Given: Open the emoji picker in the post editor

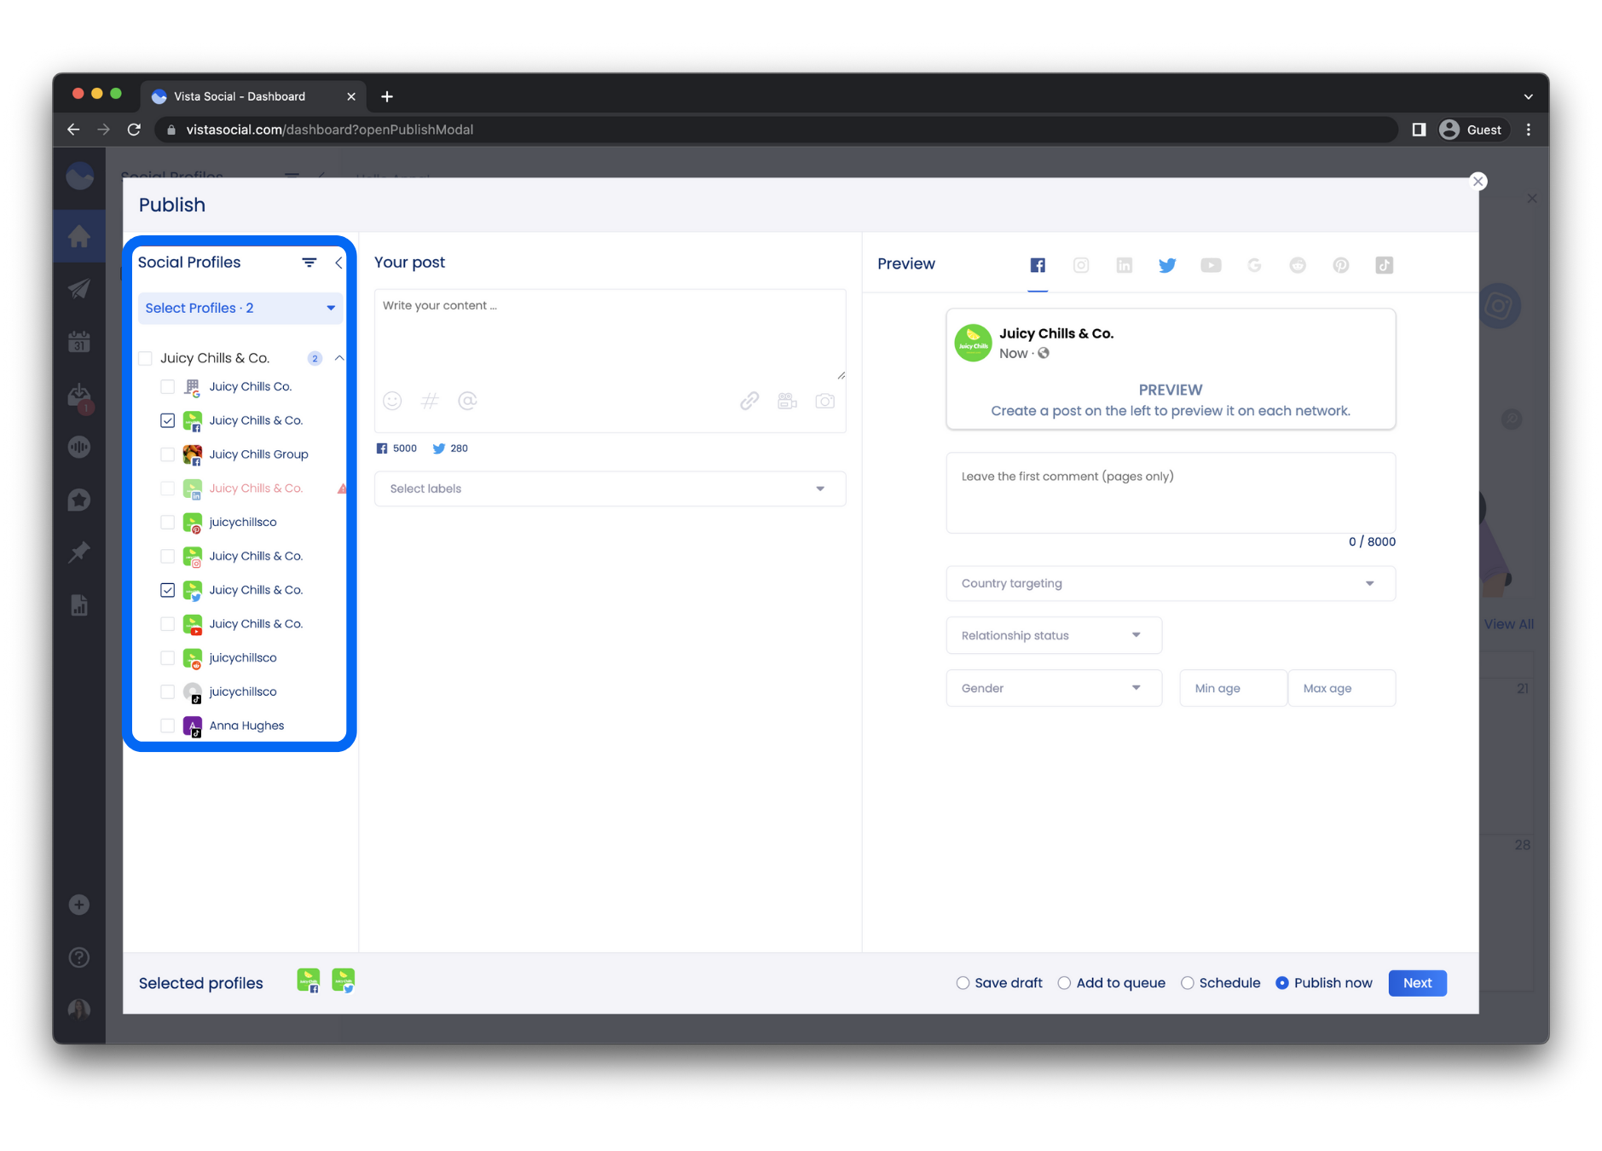Looking at the screenshot, I should coord(392,401).
